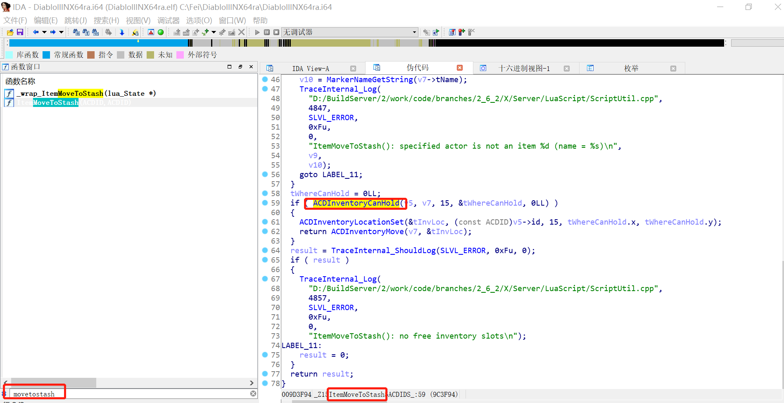Toggle breakpoint dot on line 64
Viewport: 784px width, 403px height.
point(265,250)
